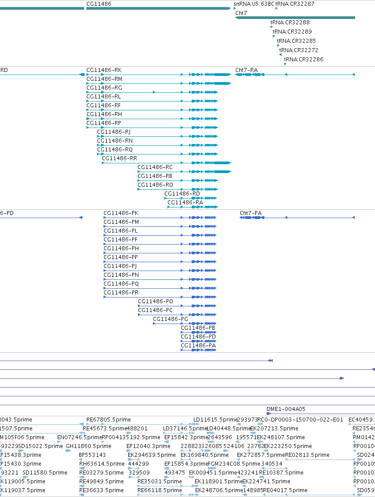The image size is (375, 497).
Task: Click the CG11486-PF protein label
Action: [x=121, y=240]
